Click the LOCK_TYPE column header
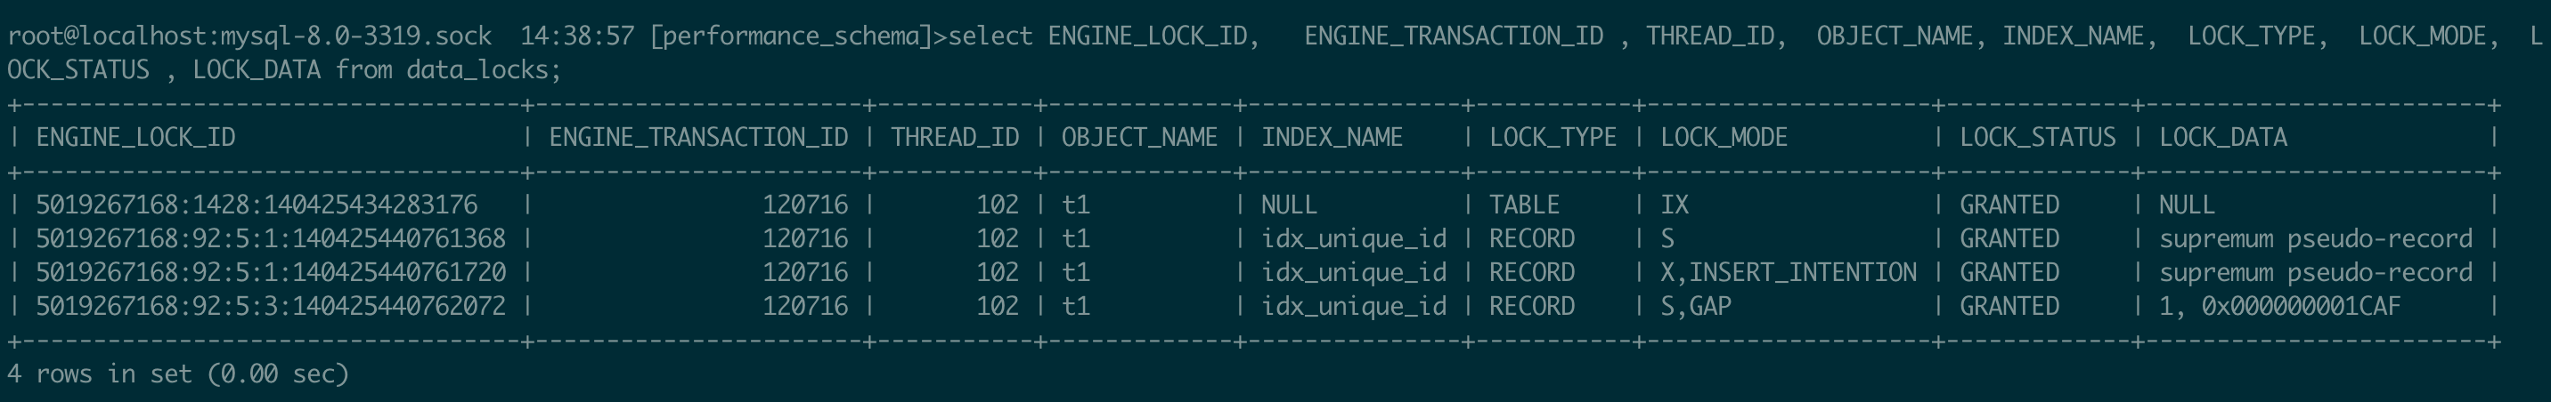Viewport: 2551px width, 402px height. click(x=1553, y=137)
